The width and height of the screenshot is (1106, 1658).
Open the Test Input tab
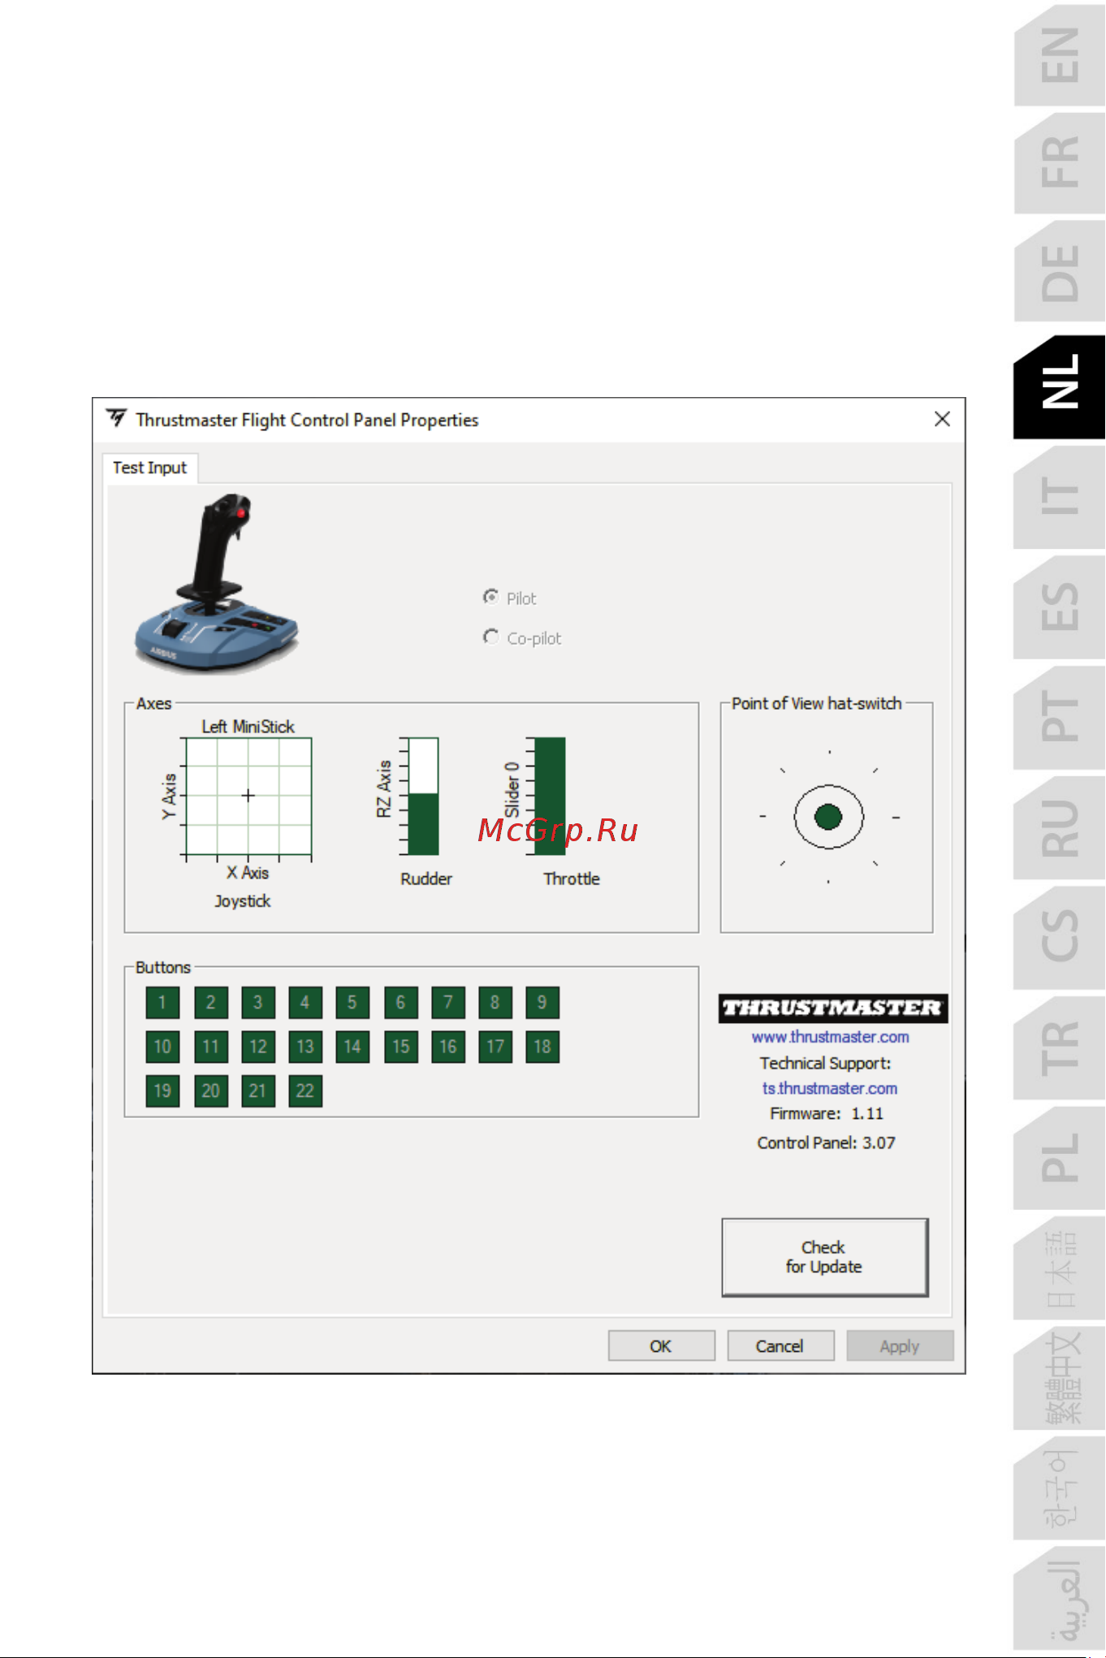[150, 468]
